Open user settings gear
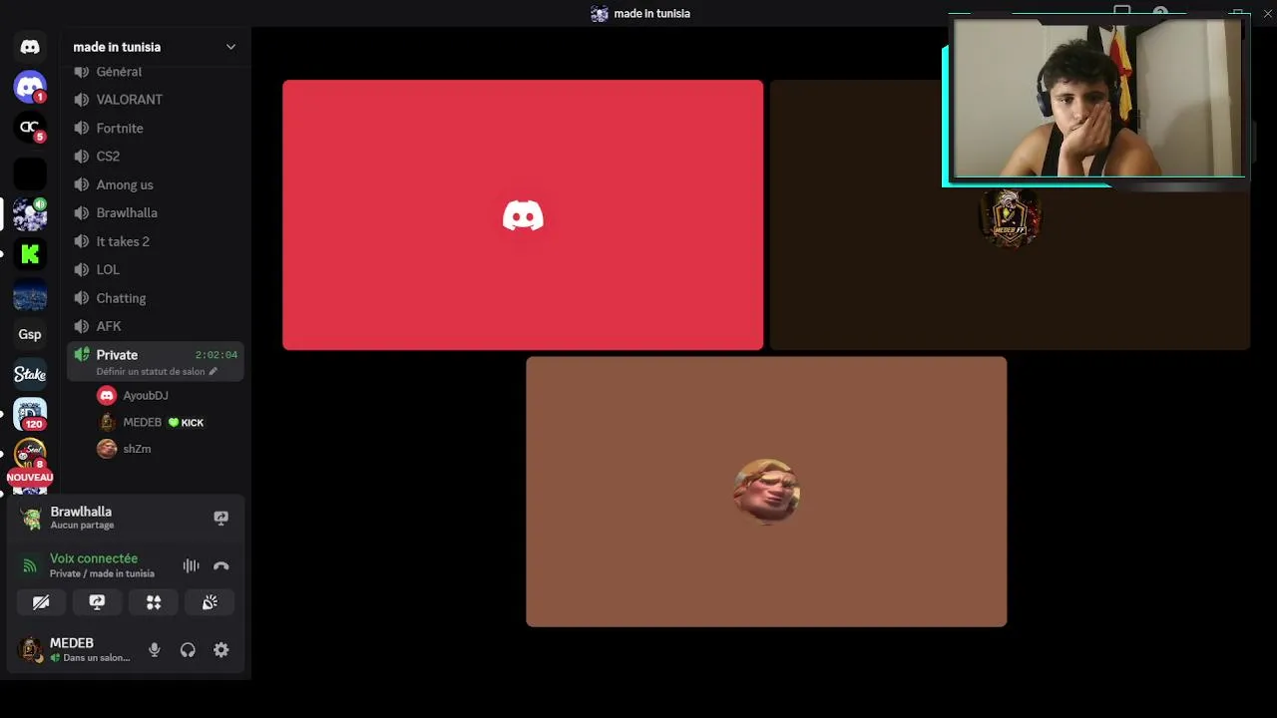Image resolution: width=1277 pixels, height=718 pixels. click(221, 650)
